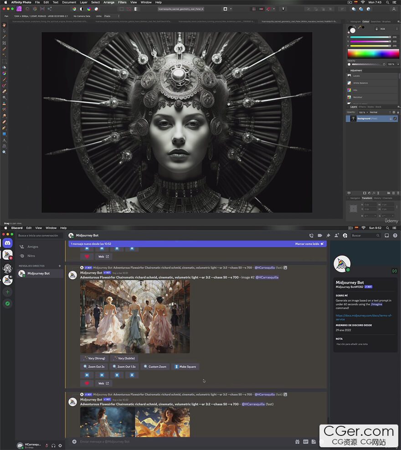Click the Vary (Strong) button

pyautogui.click(x=94, y=358)
